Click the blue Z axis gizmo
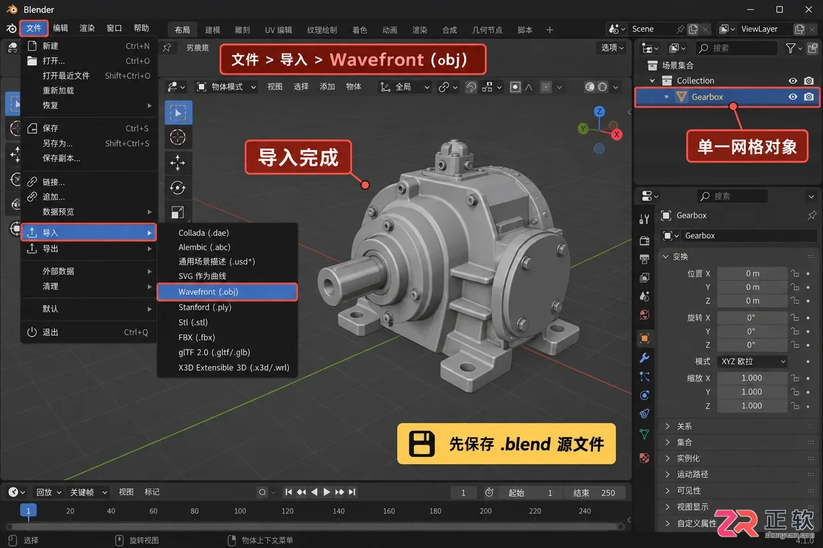Image resolution: width=823 pixels, height=548 pixels. [x=599, y=111]
